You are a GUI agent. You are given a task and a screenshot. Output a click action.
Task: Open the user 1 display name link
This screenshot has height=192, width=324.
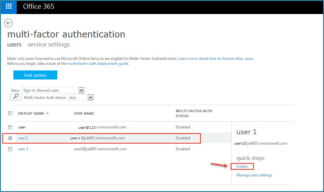tap(23, 138)
